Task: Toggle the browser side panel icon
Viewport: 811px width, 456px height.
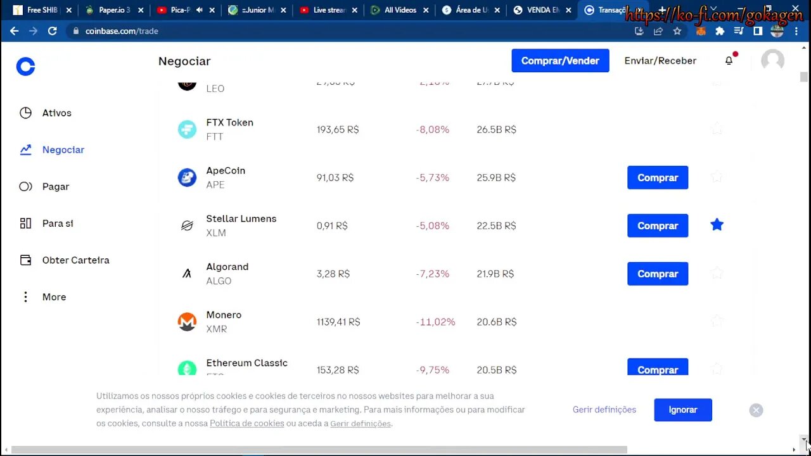Action: click(758, 31)
